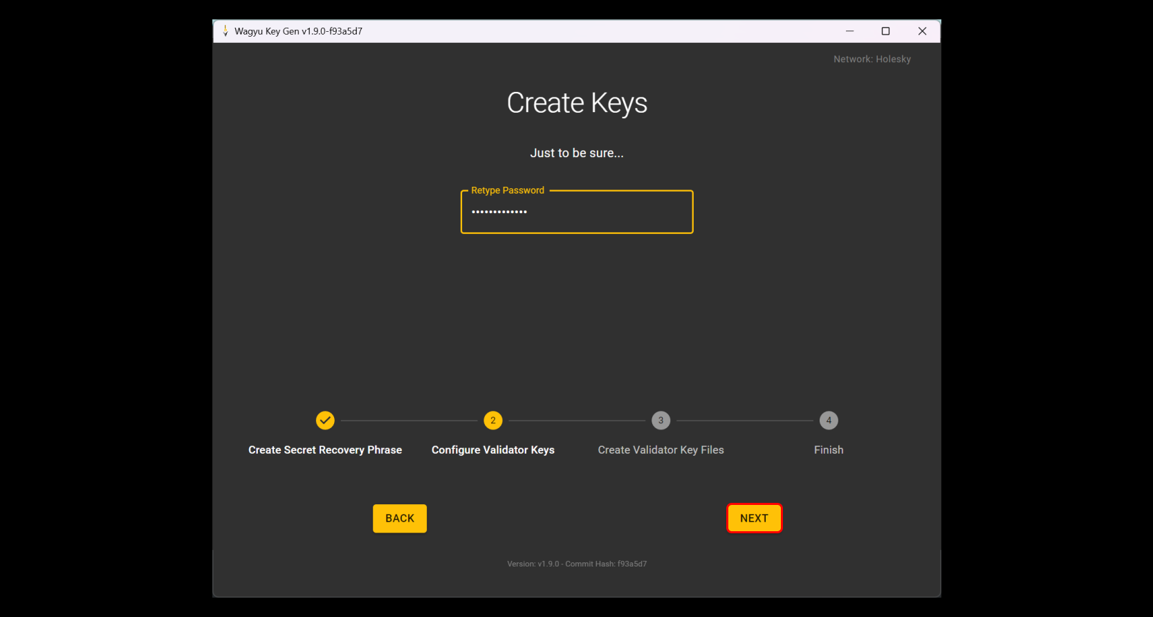
Task: Click the step 4 circle icon
Action: (x=829, y=420)
